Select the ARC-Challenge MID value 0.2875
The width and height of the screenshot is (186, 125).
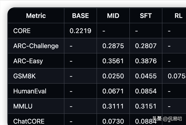113,46
